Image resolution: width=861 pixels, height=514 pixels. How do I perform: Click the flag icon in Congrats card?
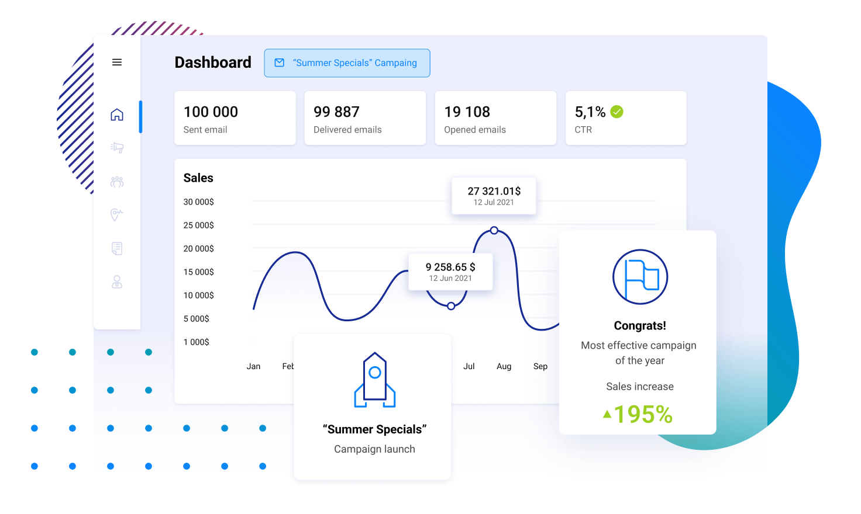click(640, 277)
